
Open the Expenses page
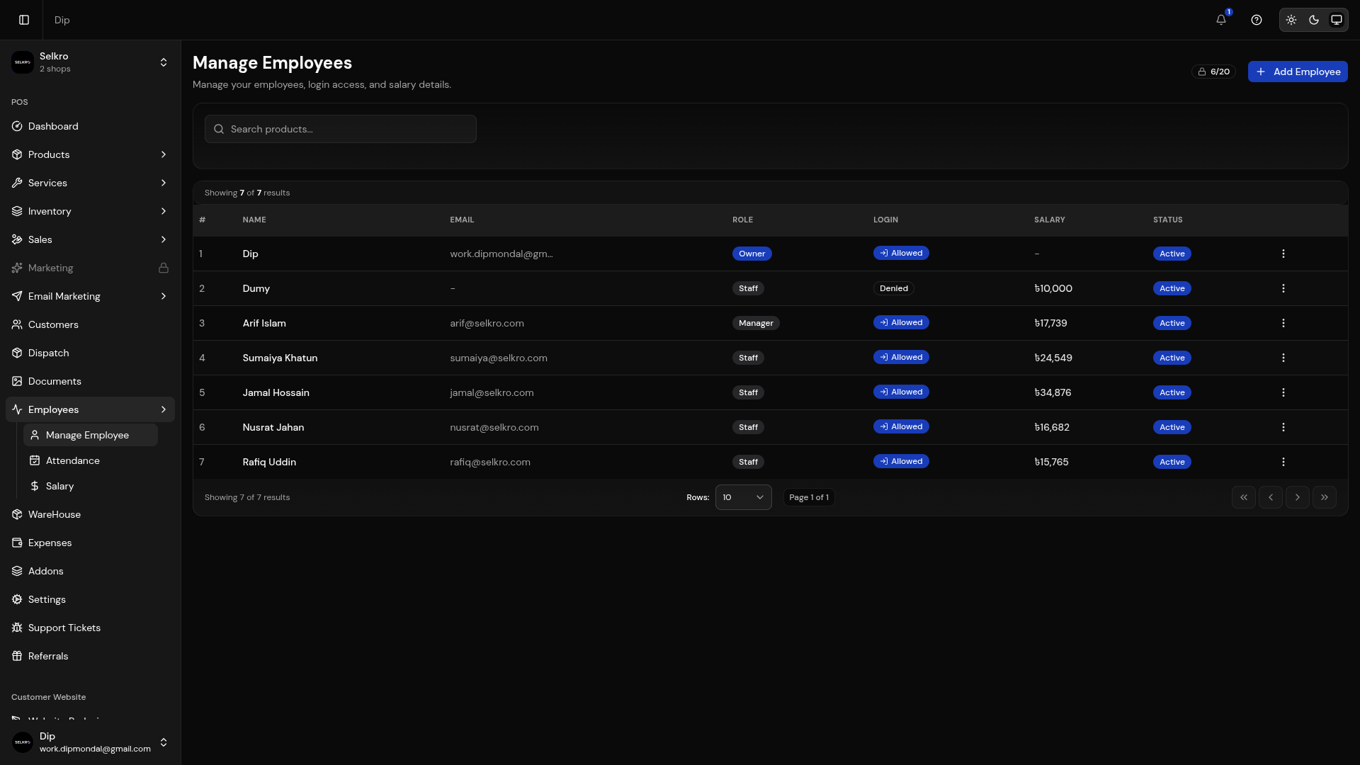coord(90,543)
